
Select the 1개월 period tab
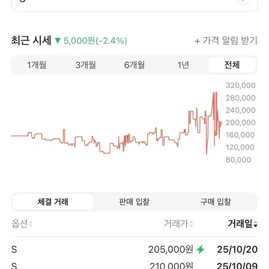pos(37,65)
